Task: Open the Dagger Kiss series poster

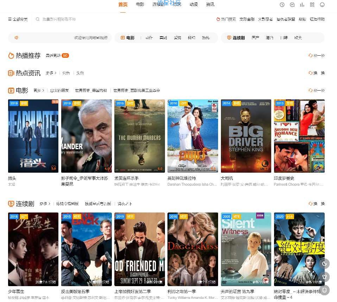Action: click(192, 249)
